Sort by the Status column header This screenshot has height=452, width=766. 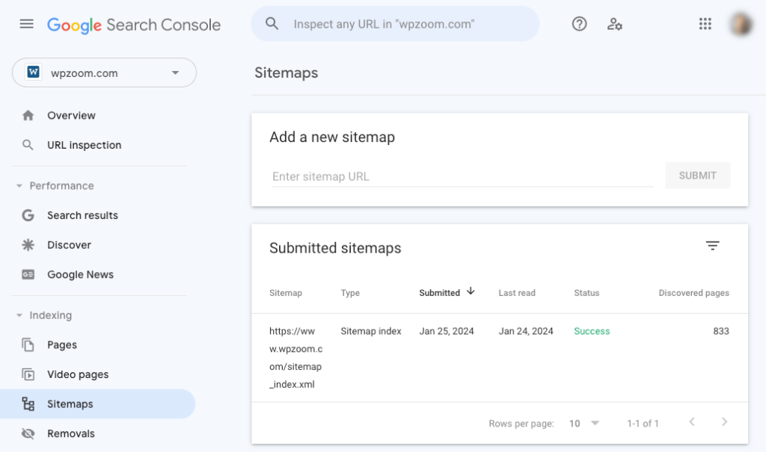[586, 293]
